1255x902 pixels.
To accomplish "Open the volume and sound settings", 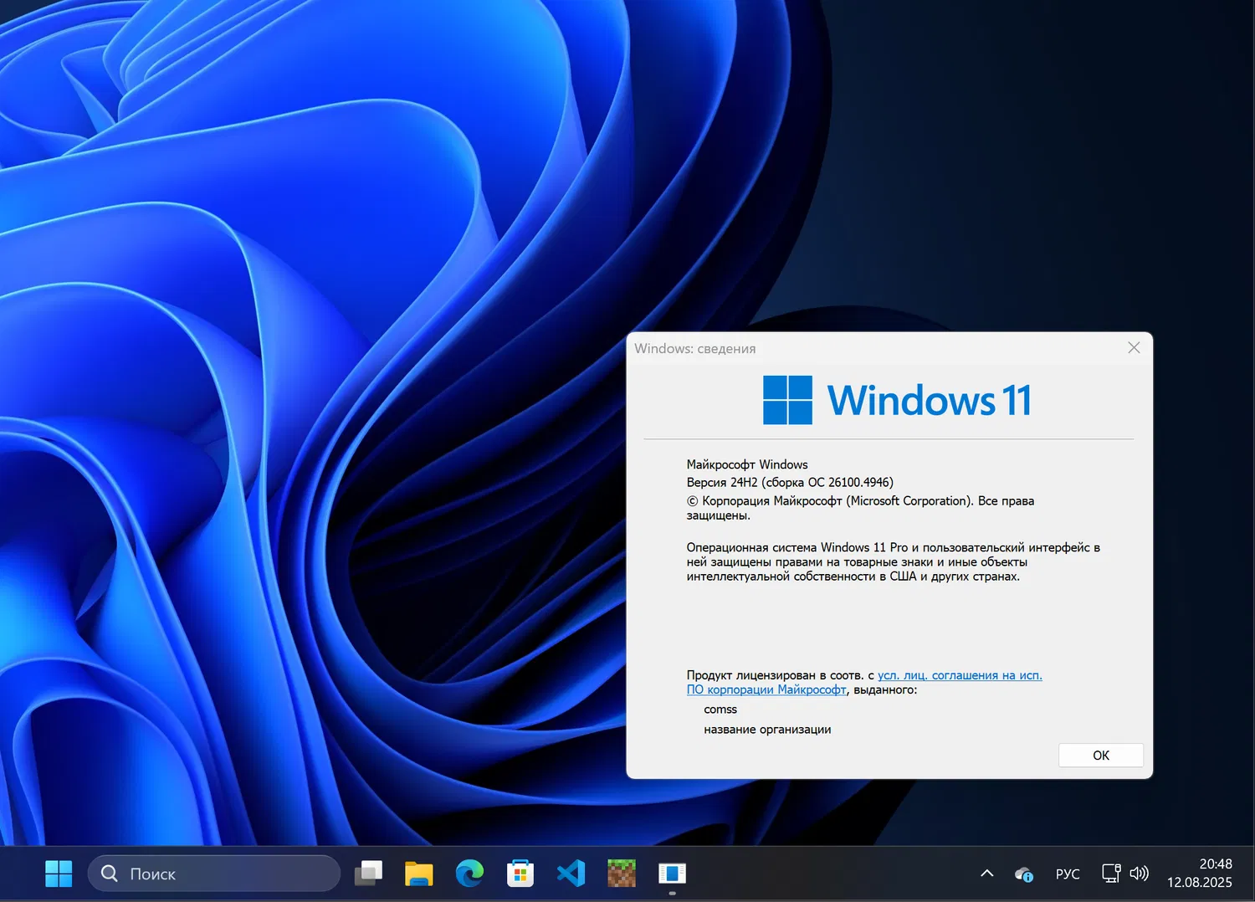I will click(x=1140, y=873).
